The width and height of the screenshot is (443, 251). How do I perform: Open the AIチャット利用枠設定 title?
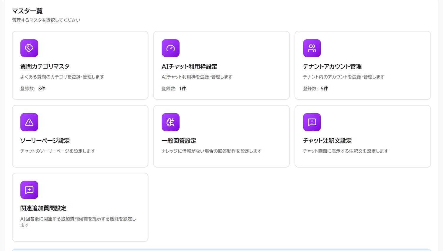point(189,66)
